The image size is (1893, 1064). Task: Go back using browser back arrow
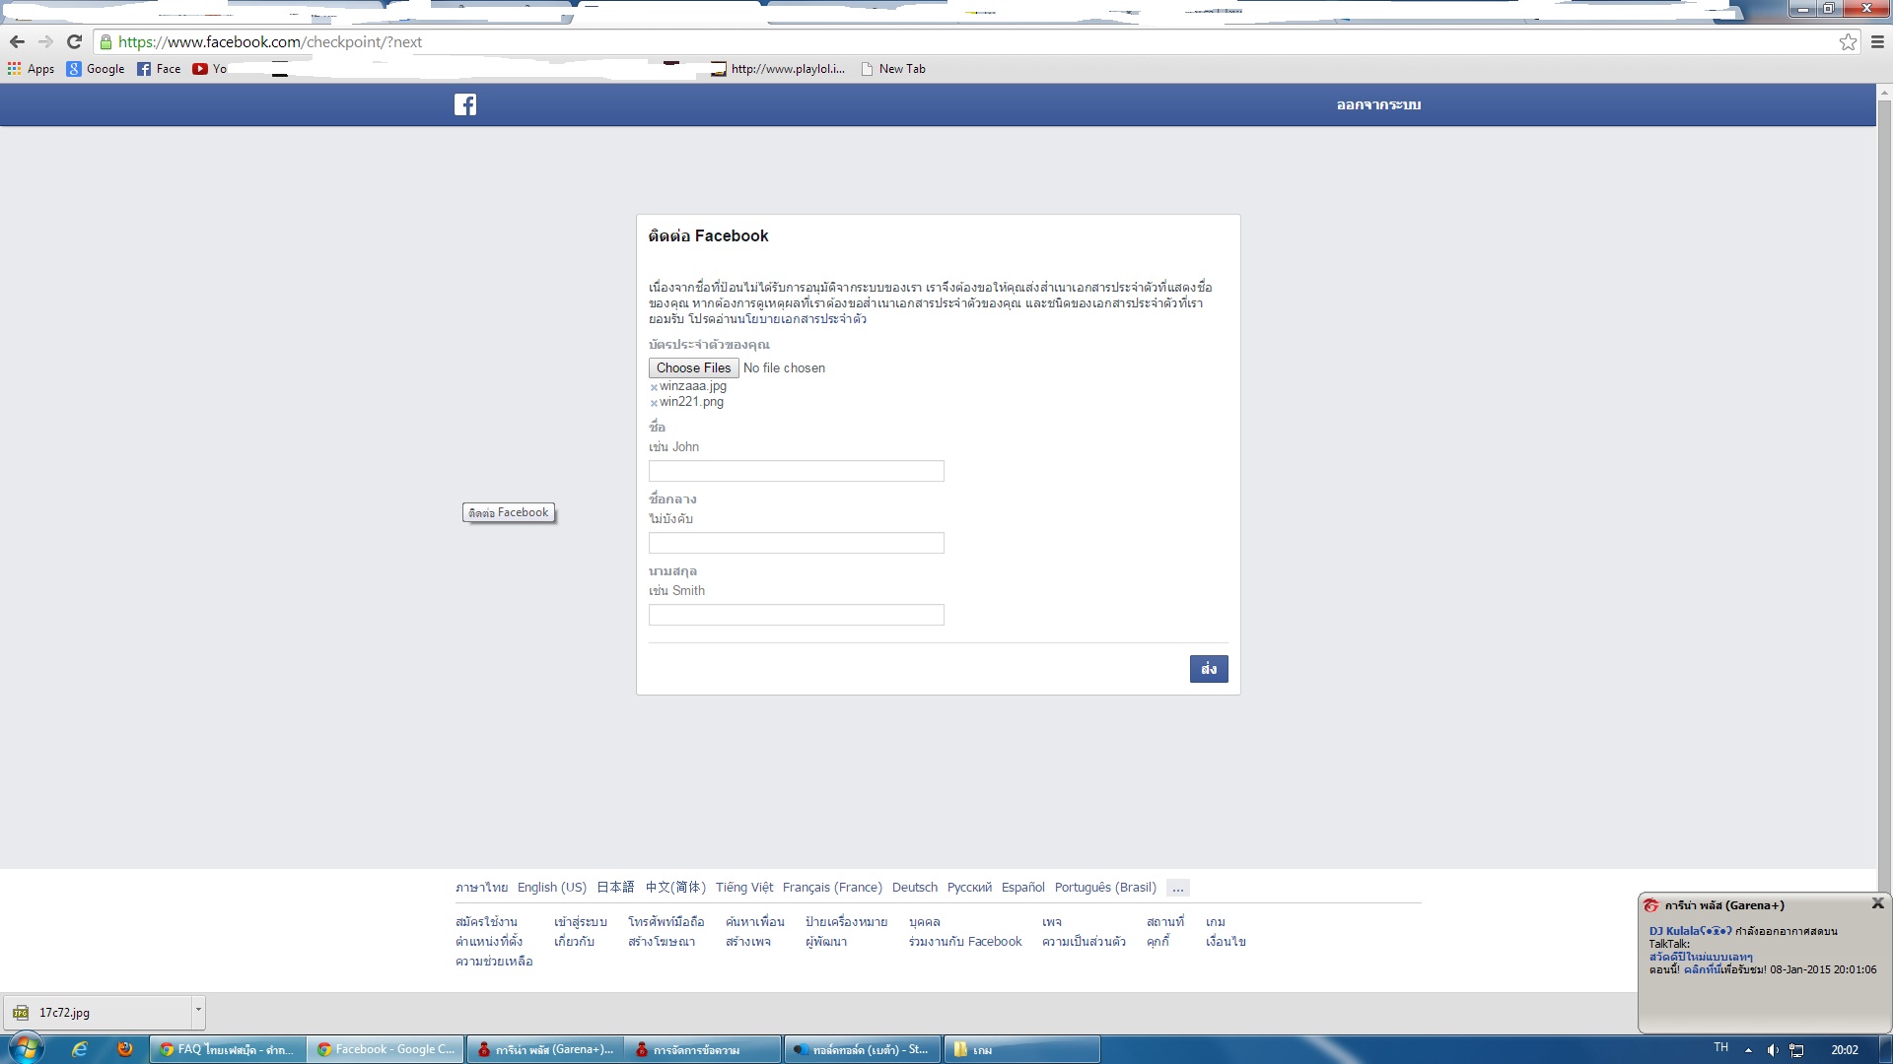(x=17, y=41)
